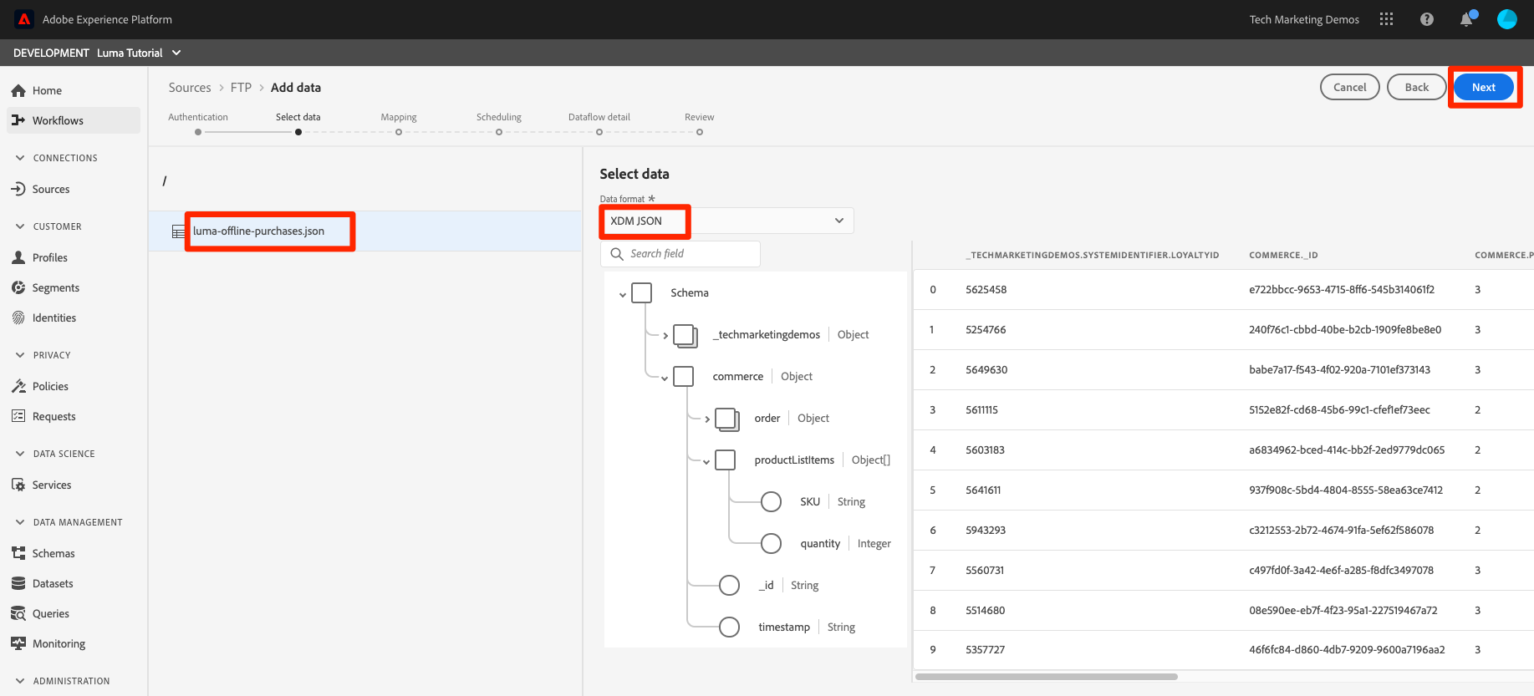Check the order object checkbox
1534x696 pixels.
coord(727,419)
